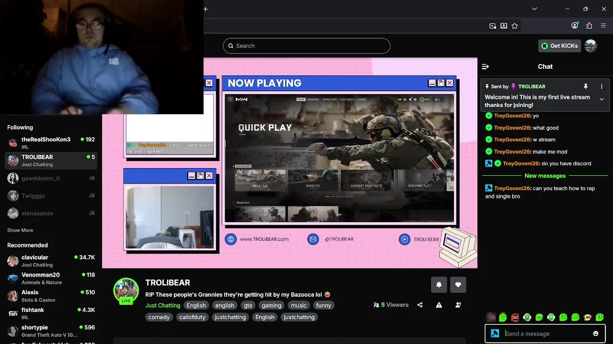Insert the red-hooded emote in the emote row
The image size is (613, 344).
pos(588,317)
